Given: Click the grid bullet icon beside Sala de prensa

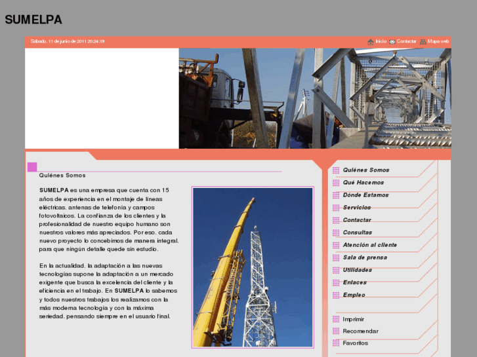Looking at the screenshot, I should 336,257.
